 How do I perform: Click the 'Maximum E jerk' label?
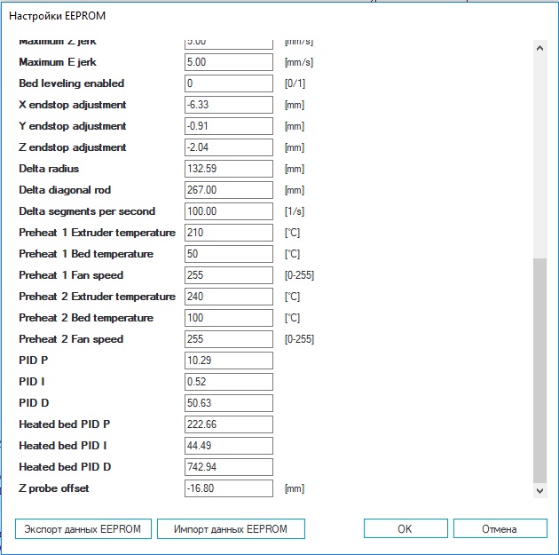(58, 62)
